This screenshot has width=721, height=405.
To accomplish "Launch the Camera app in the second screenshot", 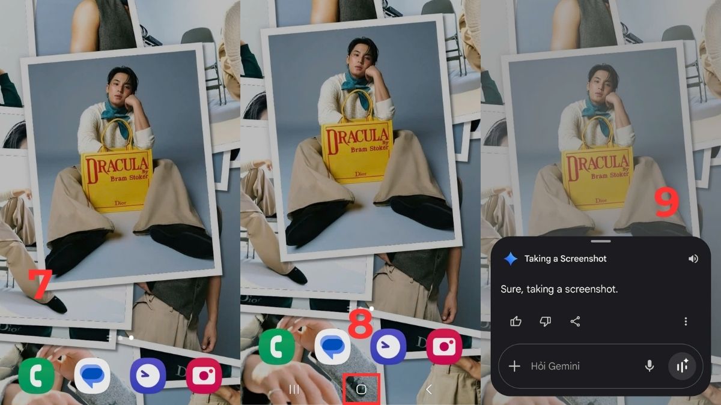I will 444,347.
